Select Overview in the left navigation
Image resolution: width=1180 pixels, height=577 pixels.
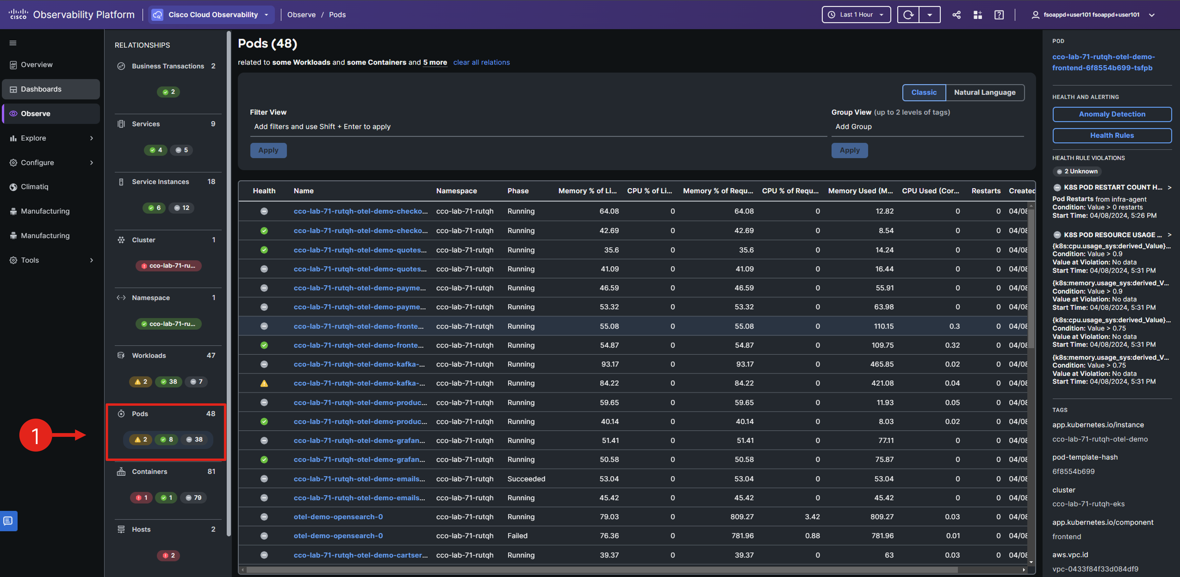click(x=37, y=65)
